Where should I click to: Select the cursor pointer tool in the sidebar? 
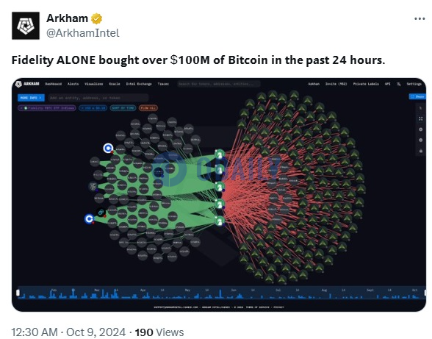click(420, 108)
